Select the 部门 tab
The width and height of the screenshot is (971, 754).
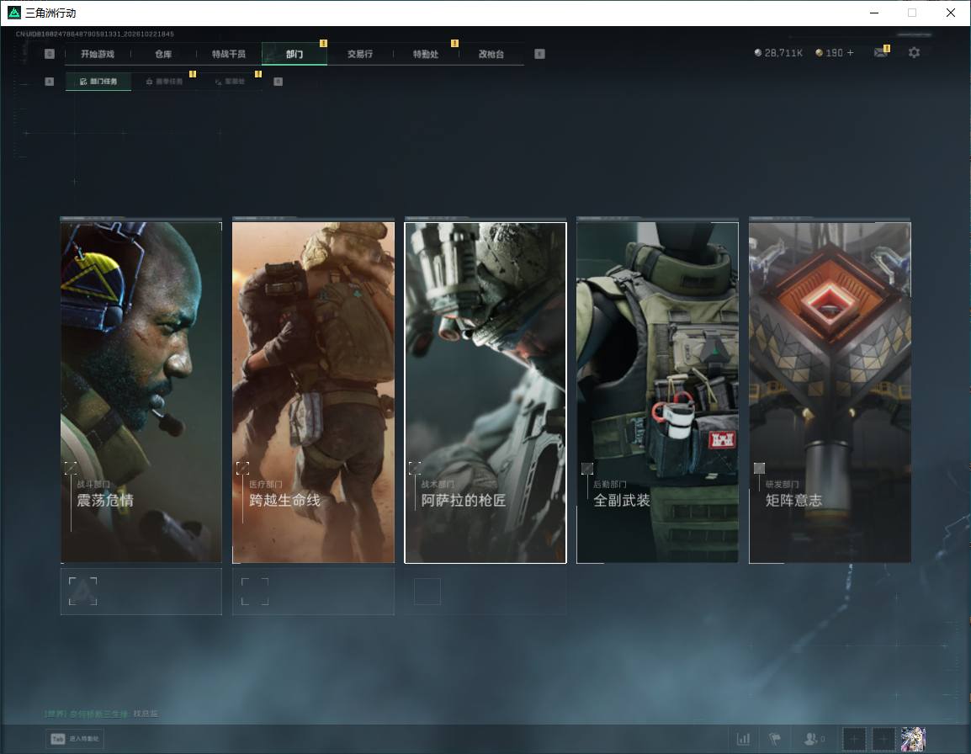pyautogui.click(x=294, y=54)
